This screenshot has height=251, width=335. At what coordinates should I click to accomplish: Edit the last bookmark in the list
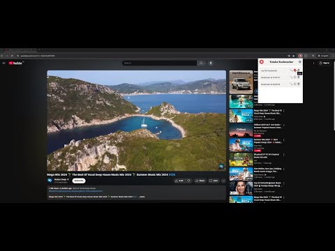[291, 84]
